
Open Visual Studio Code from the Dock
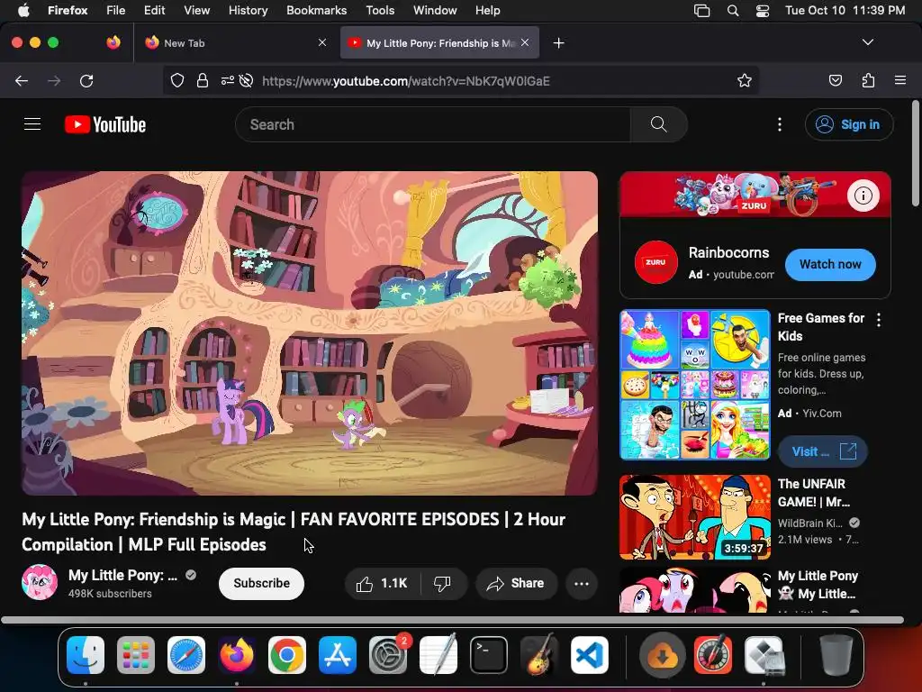click(x=589, y=655)
